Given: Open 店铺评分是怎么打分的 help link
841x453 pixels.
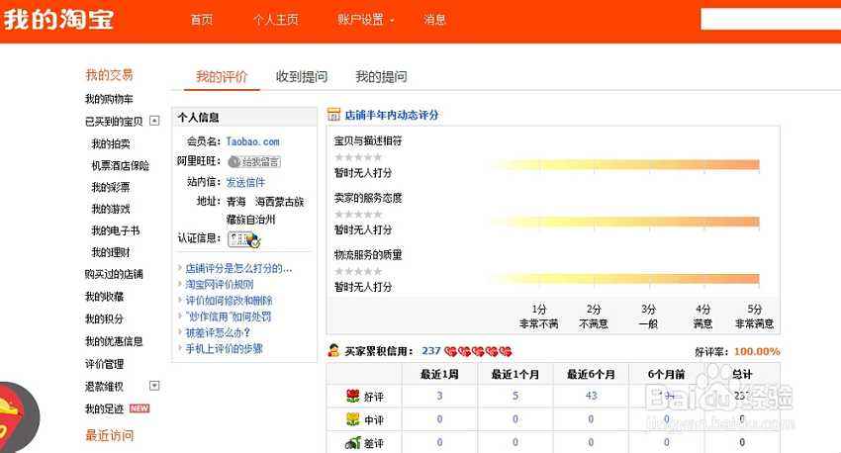Looking at the screenshot, I should click(x=238, y=269).
